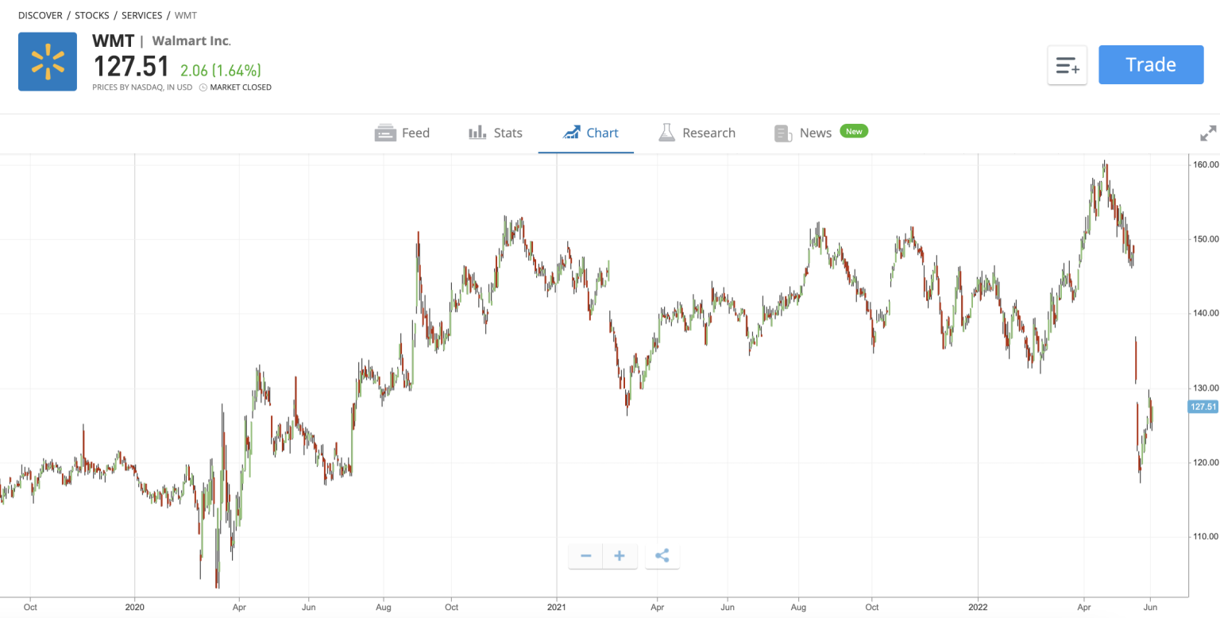Zoom out using the minus icon

tap(585, 556)
